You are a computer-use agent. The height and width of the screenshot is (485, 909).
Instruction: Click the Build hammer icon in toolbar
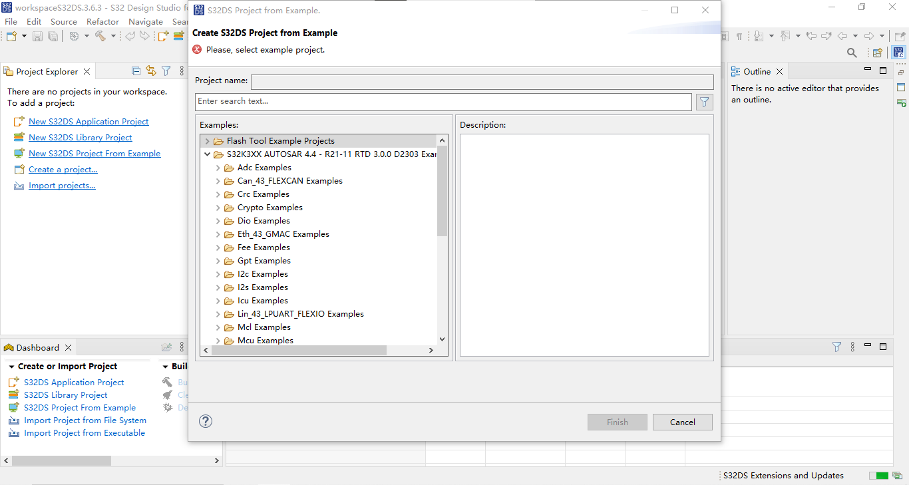tap(100, 35)
